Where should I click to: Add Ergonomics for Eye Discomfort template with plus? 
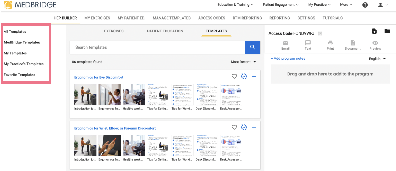point(254,76)
